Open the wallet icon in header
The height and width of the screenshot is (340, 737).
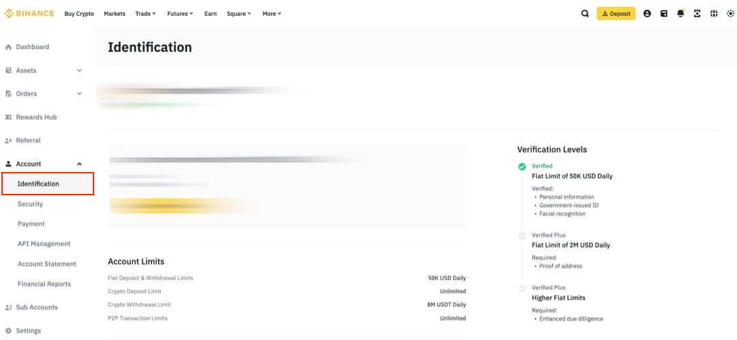[663, 14]
